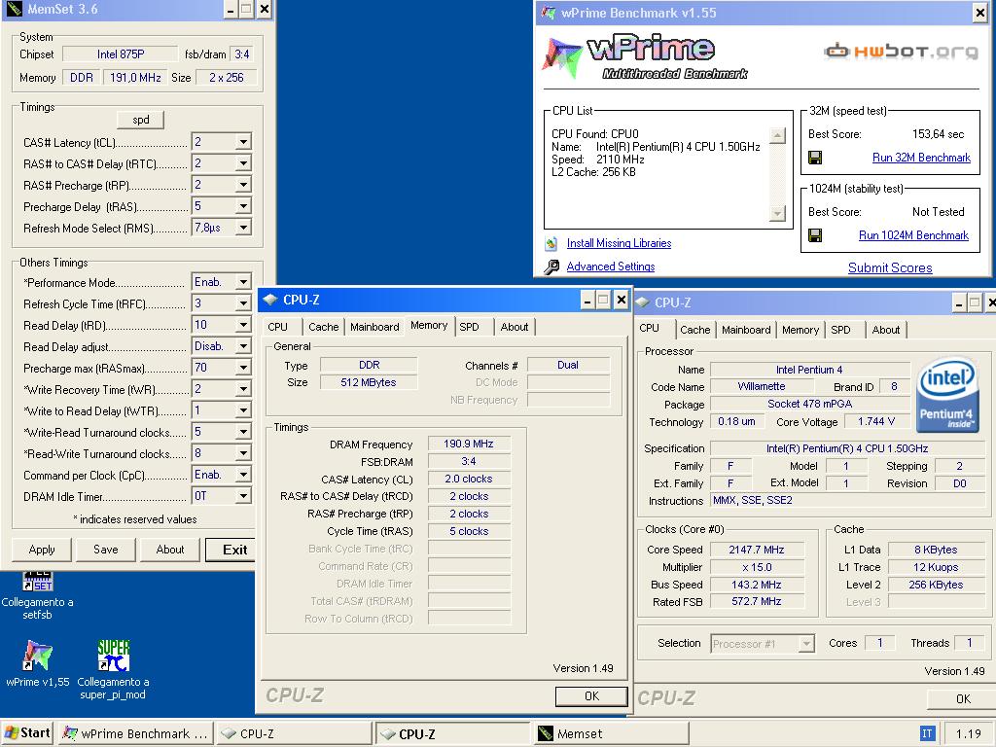Click OK in the Memory CPU-Z window
This screenshot has width=996, height=747.
pos(591,696)
